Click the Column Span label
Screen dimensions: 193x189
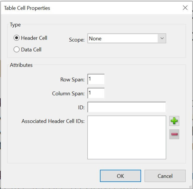tap(68, 94)
